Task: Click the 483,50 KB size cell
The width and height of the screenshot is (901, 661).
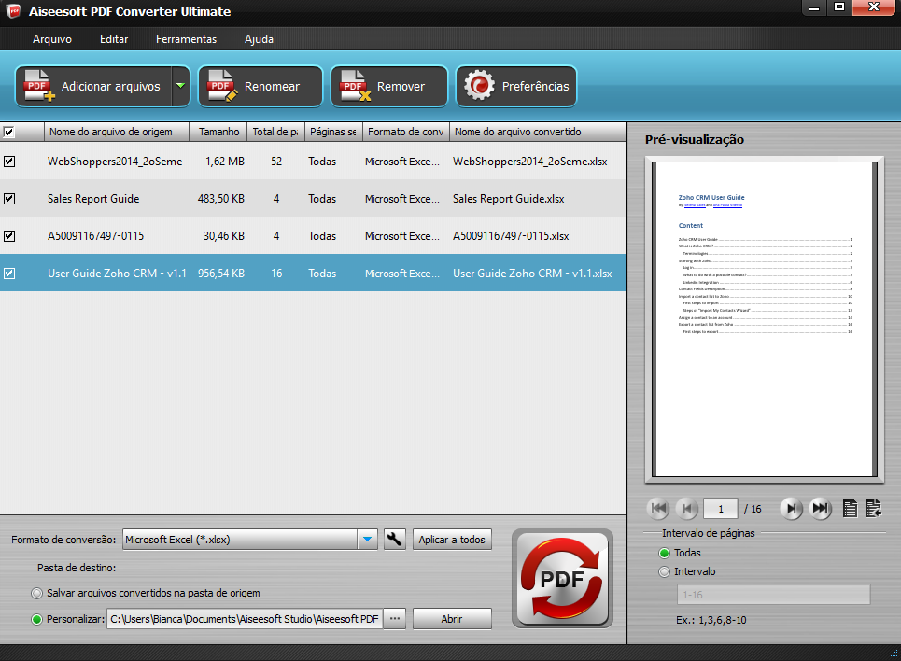Action: click(221, 199)
